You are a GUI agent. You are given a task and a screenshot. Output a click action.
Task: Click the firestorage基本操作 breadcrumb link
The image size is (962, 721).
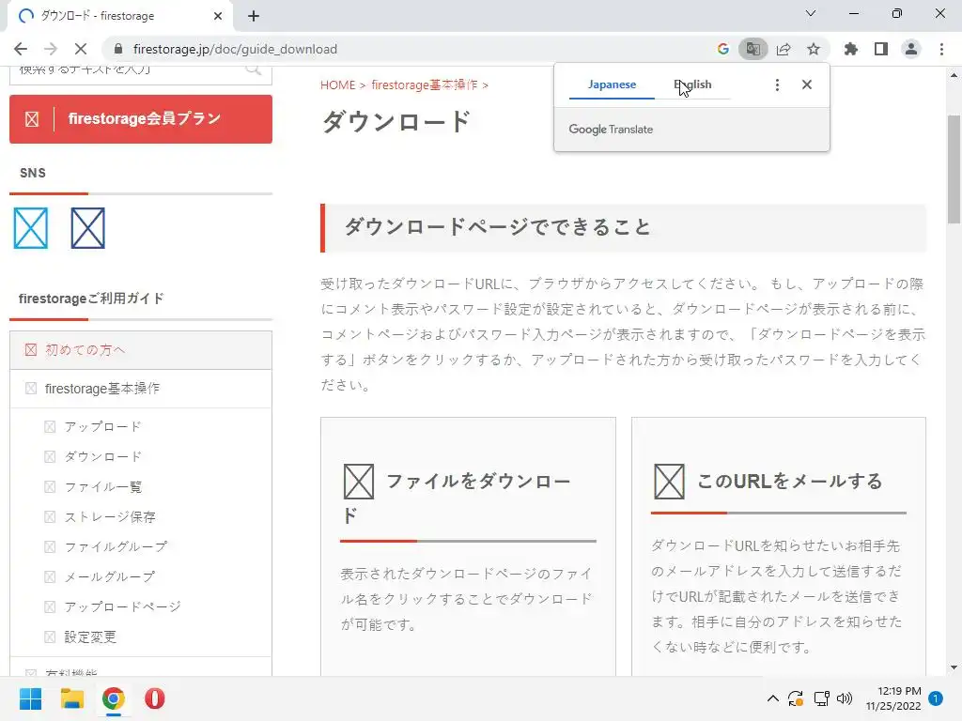point(425,85)
